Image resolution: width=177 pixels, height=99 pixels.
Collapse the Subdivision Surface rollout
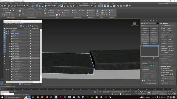pyautogui.click(x=160, y=66)
